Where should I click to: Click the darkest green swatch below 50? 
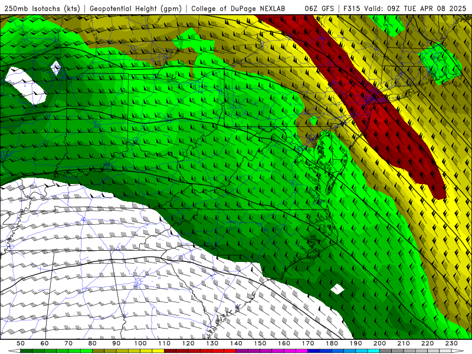27,351
